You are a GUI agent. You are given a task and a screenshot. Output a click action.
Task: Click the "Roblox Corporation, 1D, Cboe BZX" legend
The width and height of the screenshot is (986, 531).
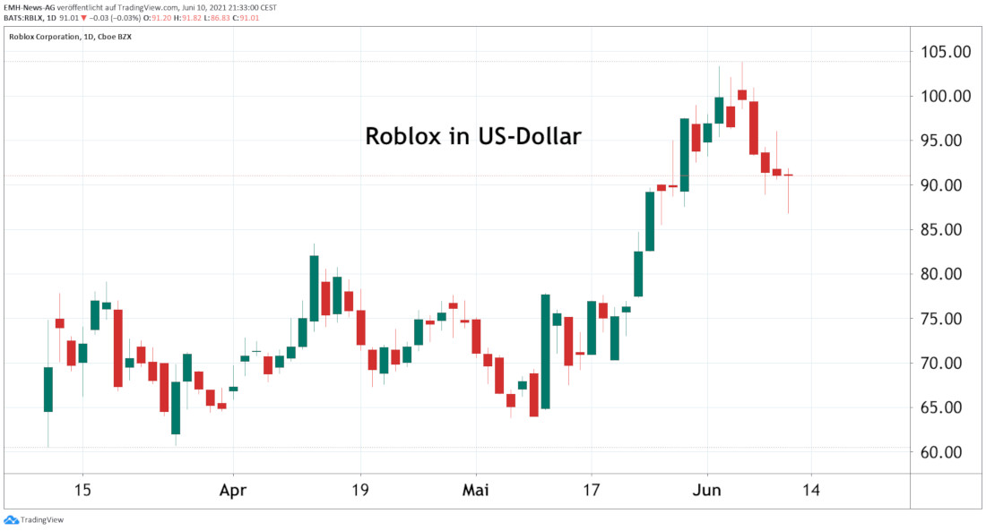pos(65,38)
